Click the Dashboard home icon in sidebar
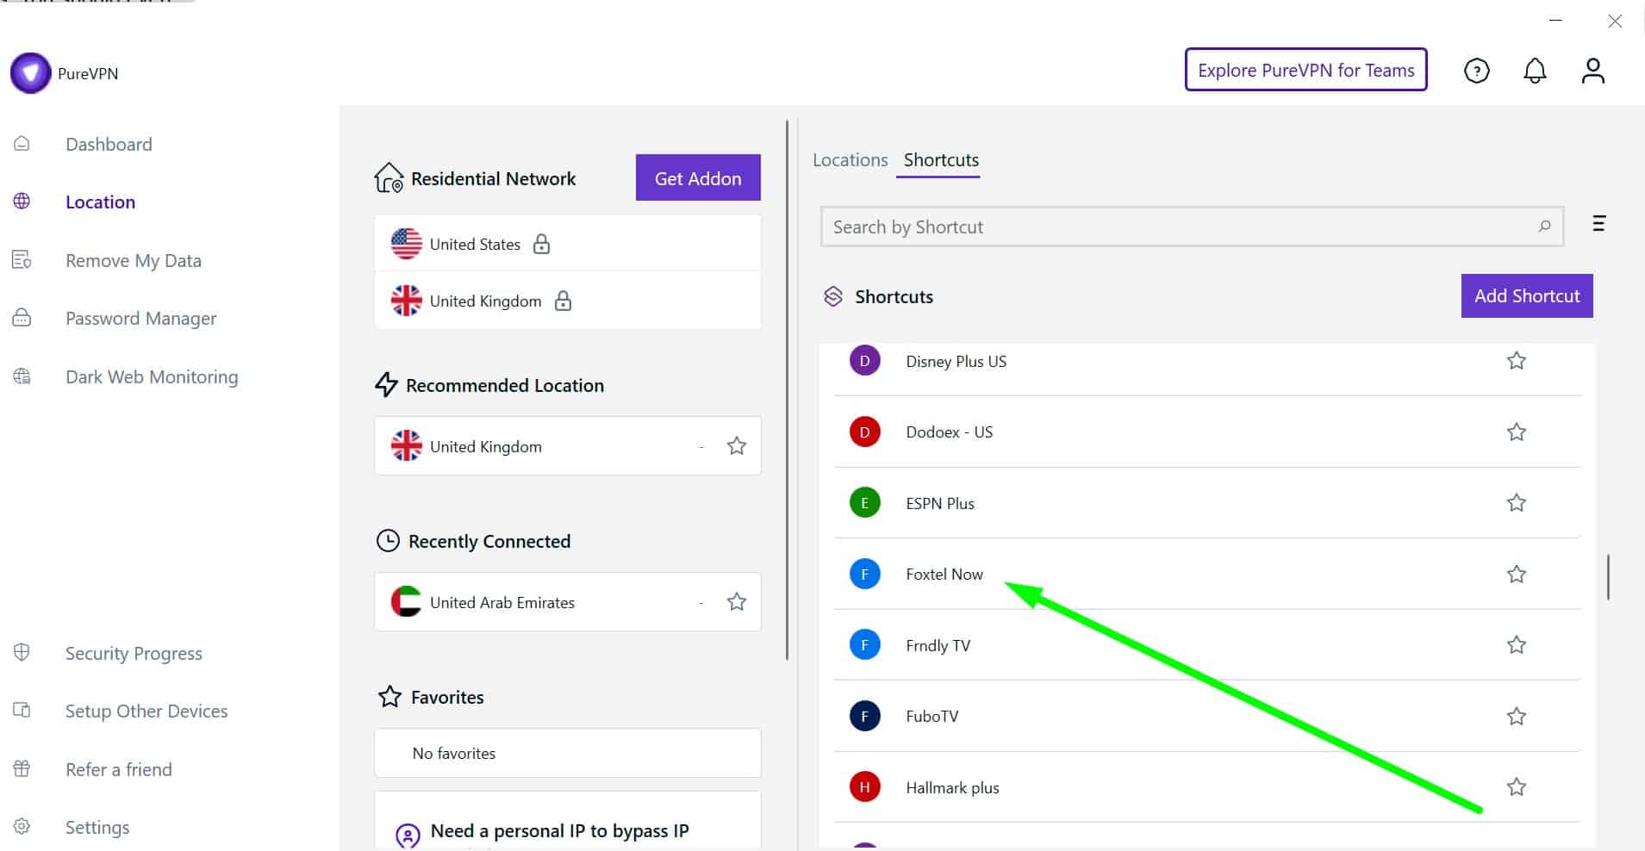Screen dimensions: 1645x851 [22, 144]
